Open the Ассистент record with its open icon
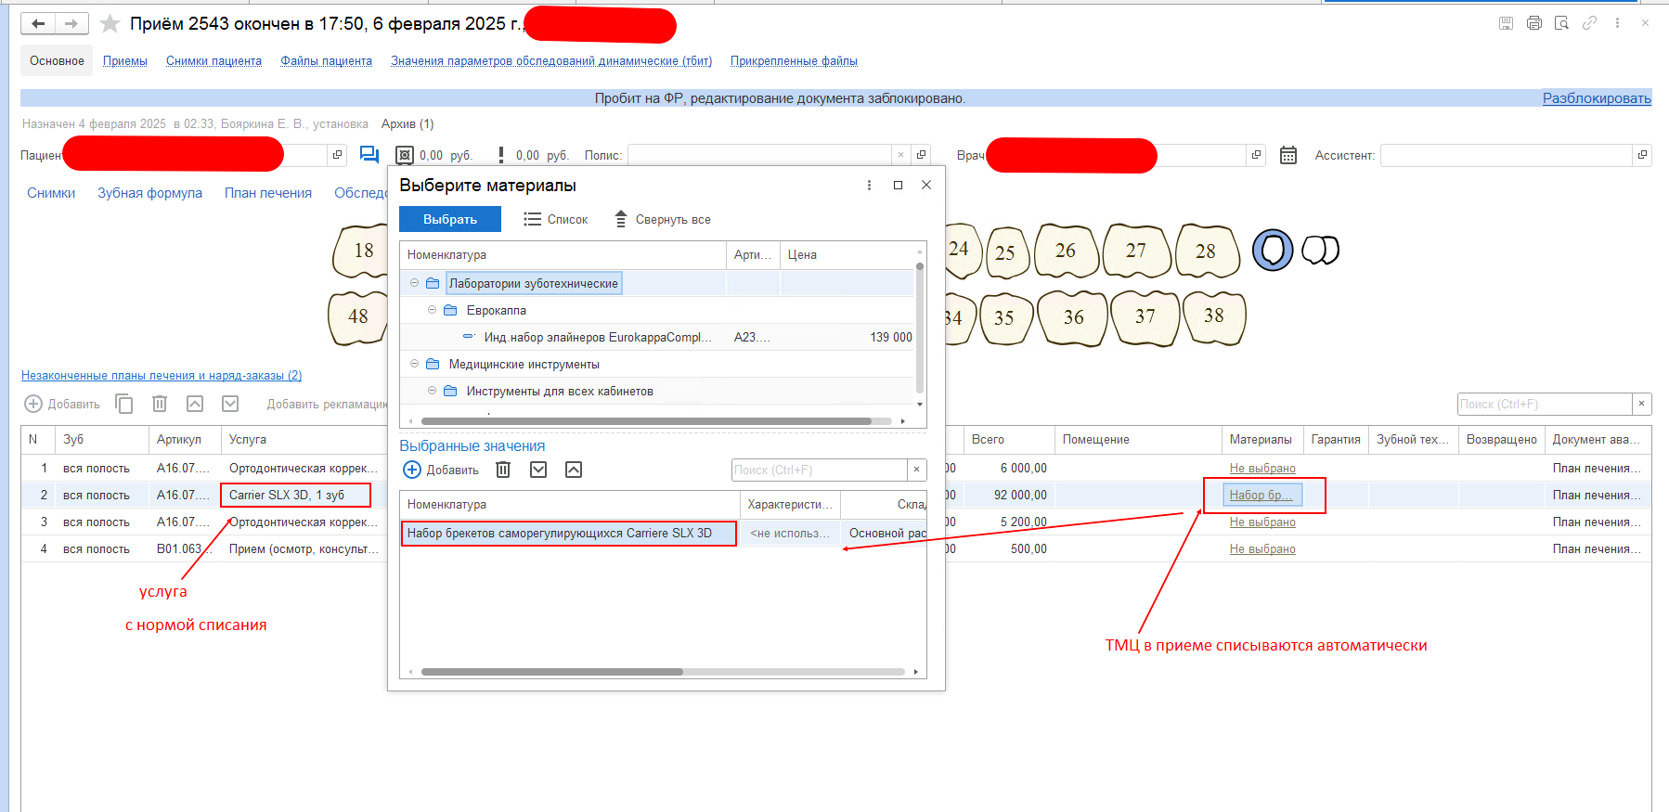This screenshot has height=812, width=1669. coord(1642,155)
